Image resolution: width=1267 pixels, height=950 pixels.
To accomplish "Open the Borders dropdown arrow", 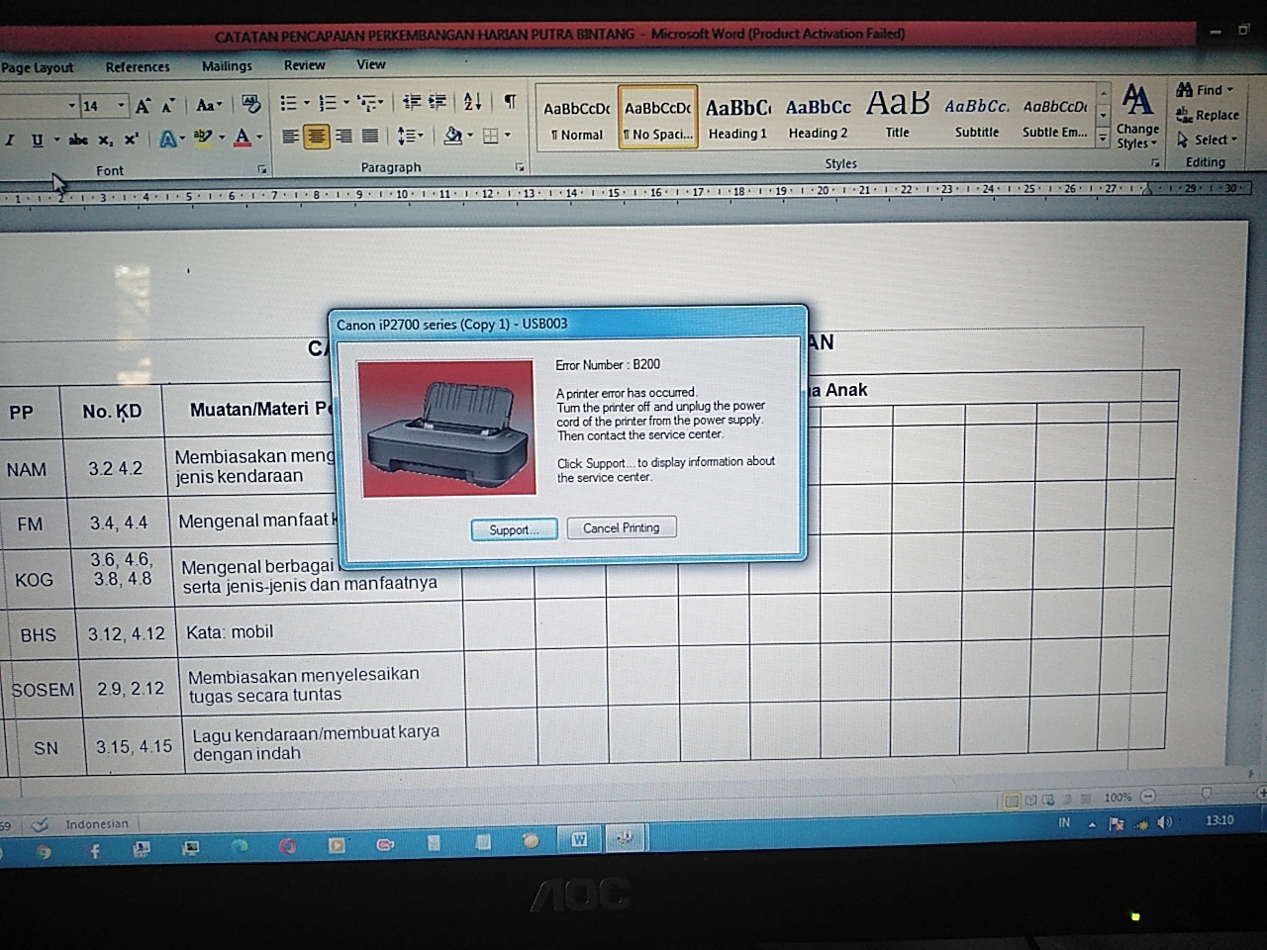I will [508, 135].
